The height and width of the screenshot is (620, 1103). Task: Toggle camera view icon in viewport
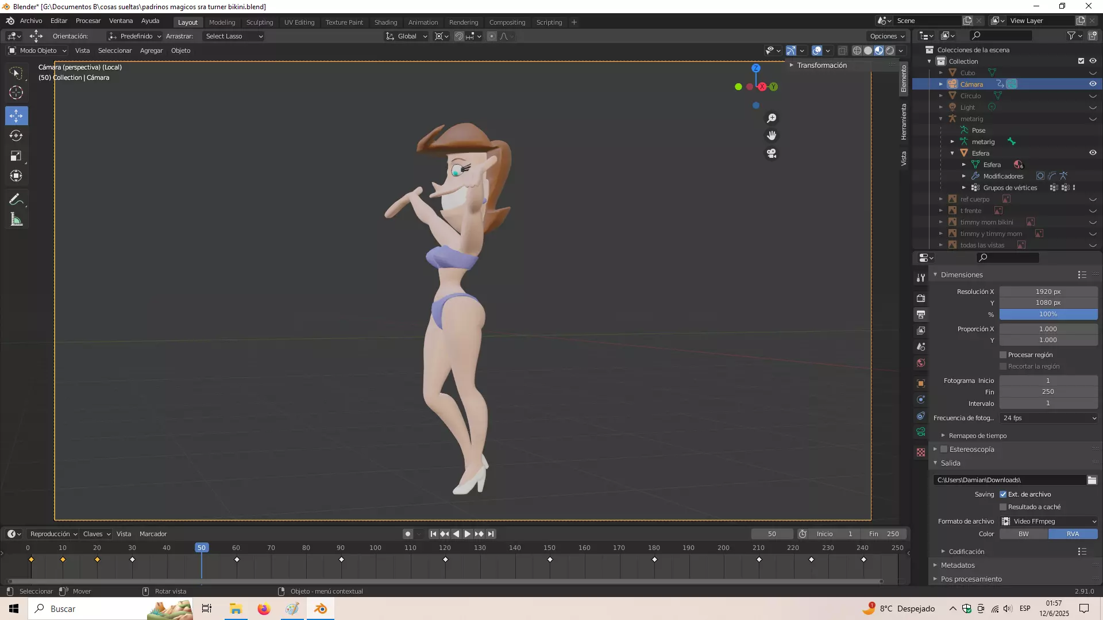tap(772, 154)
